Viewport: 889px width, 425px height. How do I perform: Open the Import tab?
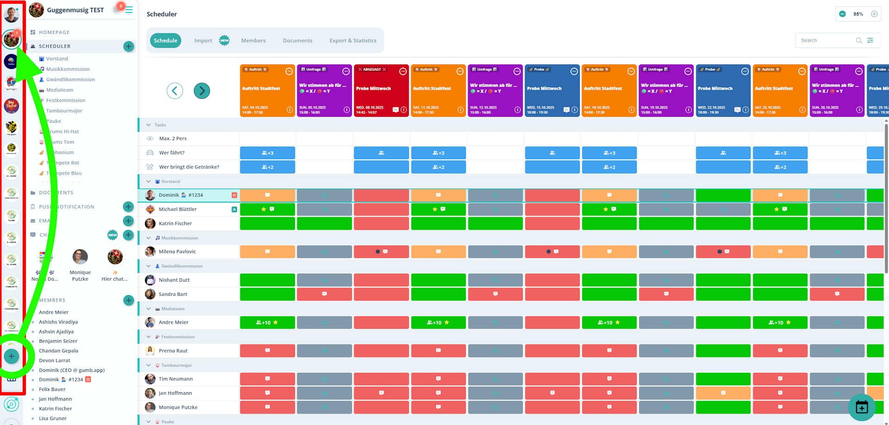[203, 41]
